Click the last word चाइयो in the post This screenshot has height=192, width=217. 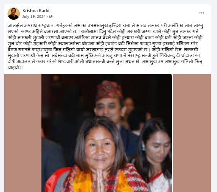tap(13, 68)
